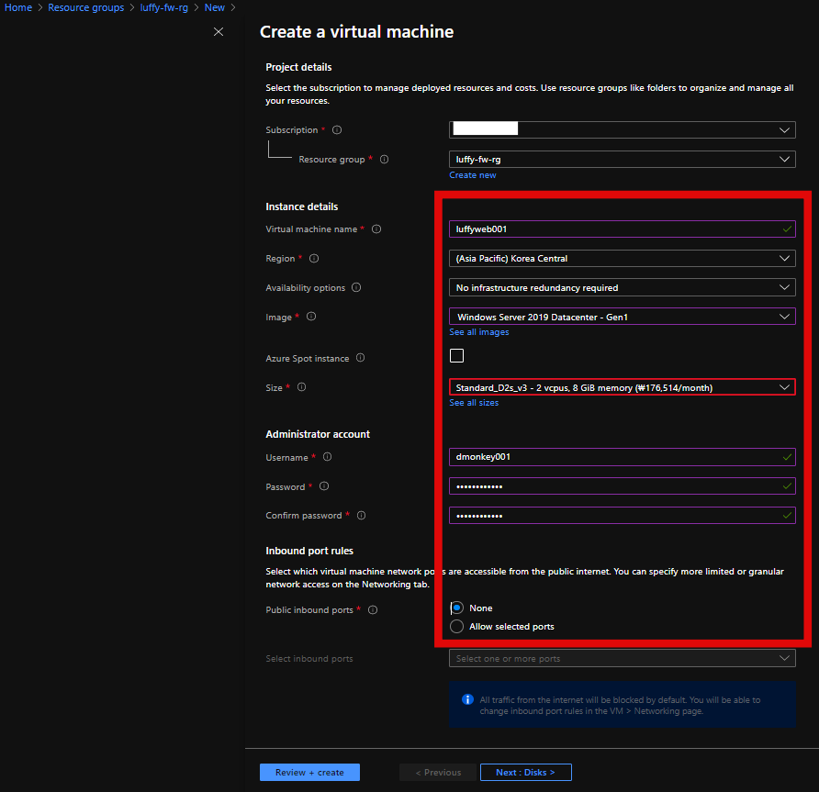Viewport: 819px width, 792px height.
Task: Click See all sizes link
Action: (474, 403)
